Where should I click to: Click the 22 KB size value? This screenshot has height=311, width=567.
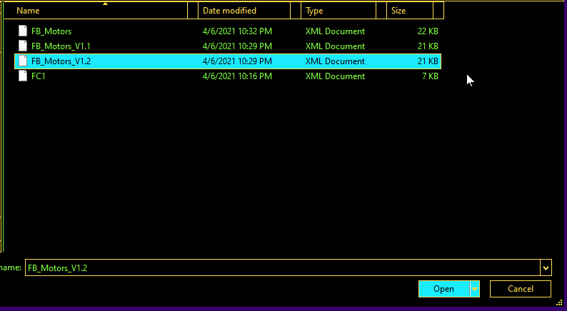tap(428, 31)
